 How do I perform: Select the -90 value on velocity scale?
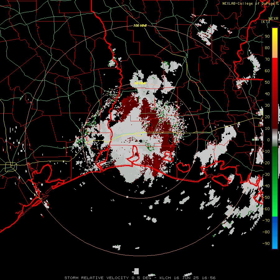pos(266,244)
